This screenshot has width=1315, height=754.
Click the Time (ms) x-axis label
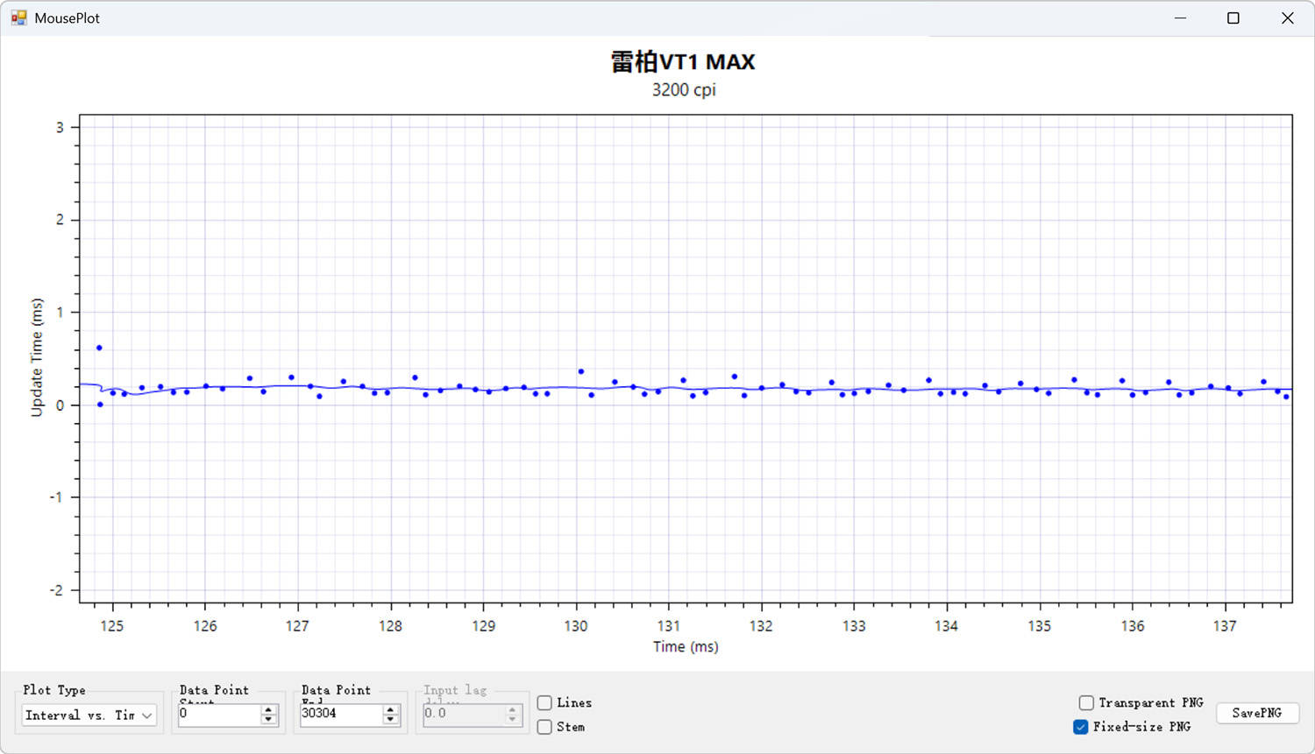tap(686, 647)
